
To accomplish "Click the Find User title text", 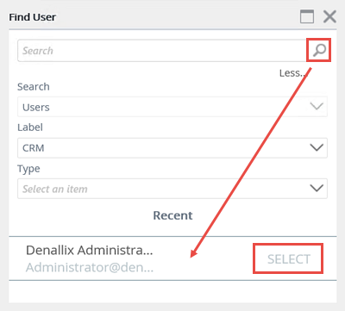I will (32, 17).
